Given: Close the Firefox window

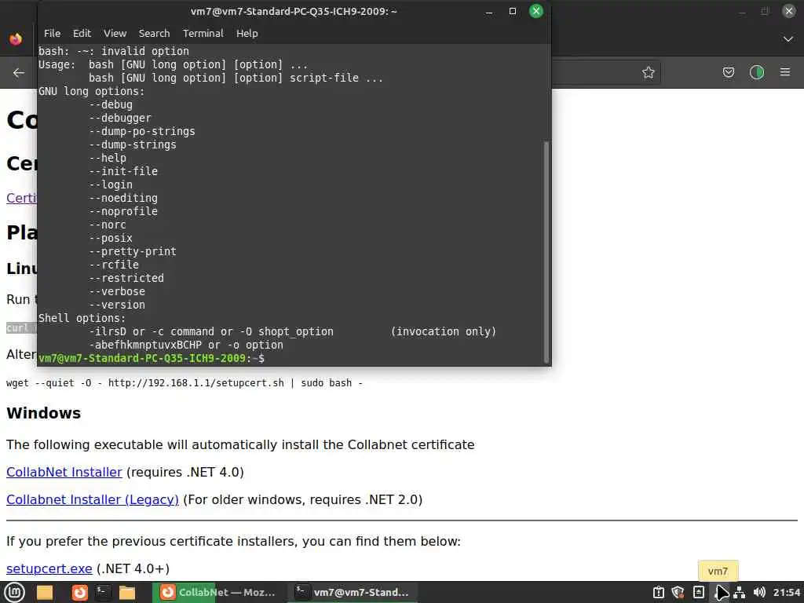Looking at the screenshot, I should pos(788,11).
